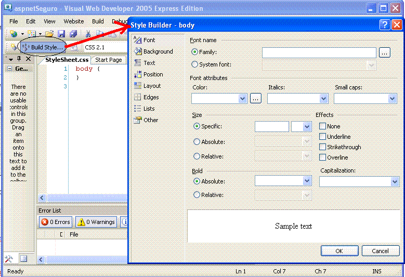
Task: Click the Build Style toolbar button
Action: coord(43,47)
